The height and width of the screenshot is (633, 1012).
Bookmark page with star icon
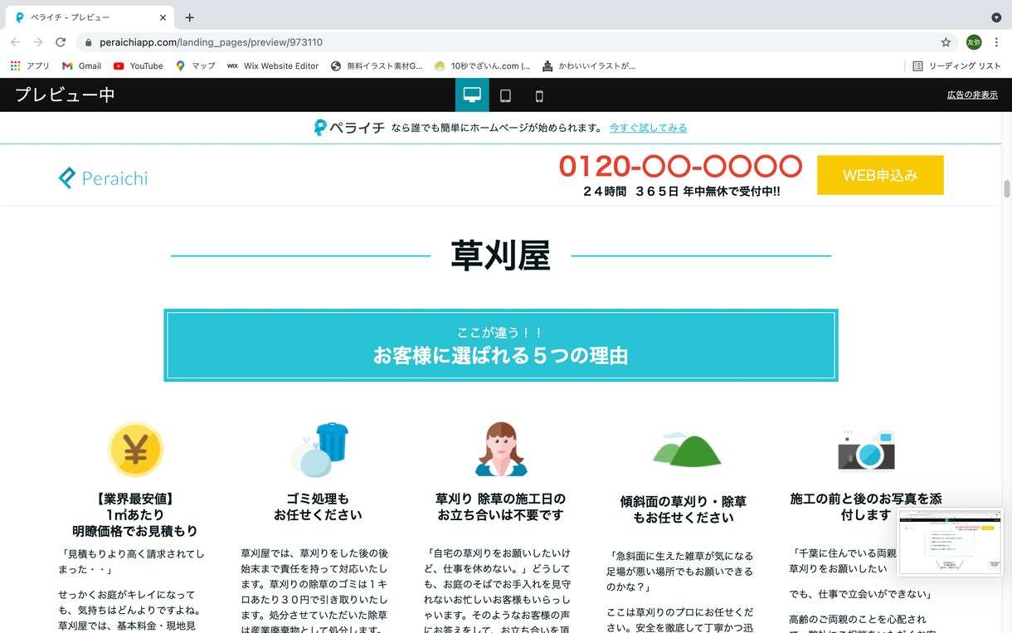click(x=946, y=42)
